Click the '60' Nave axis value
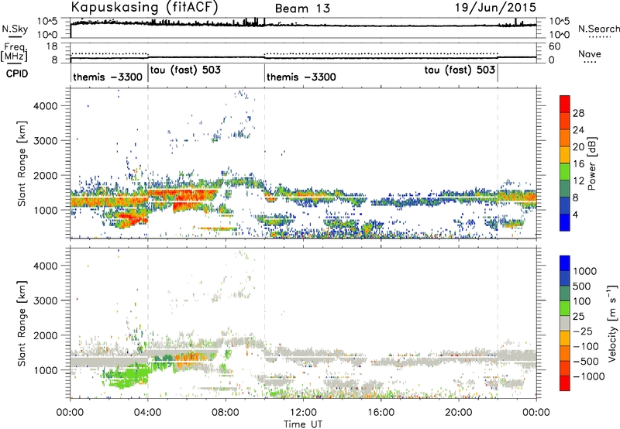Screen dimensions: 620x429 [555, 46]
